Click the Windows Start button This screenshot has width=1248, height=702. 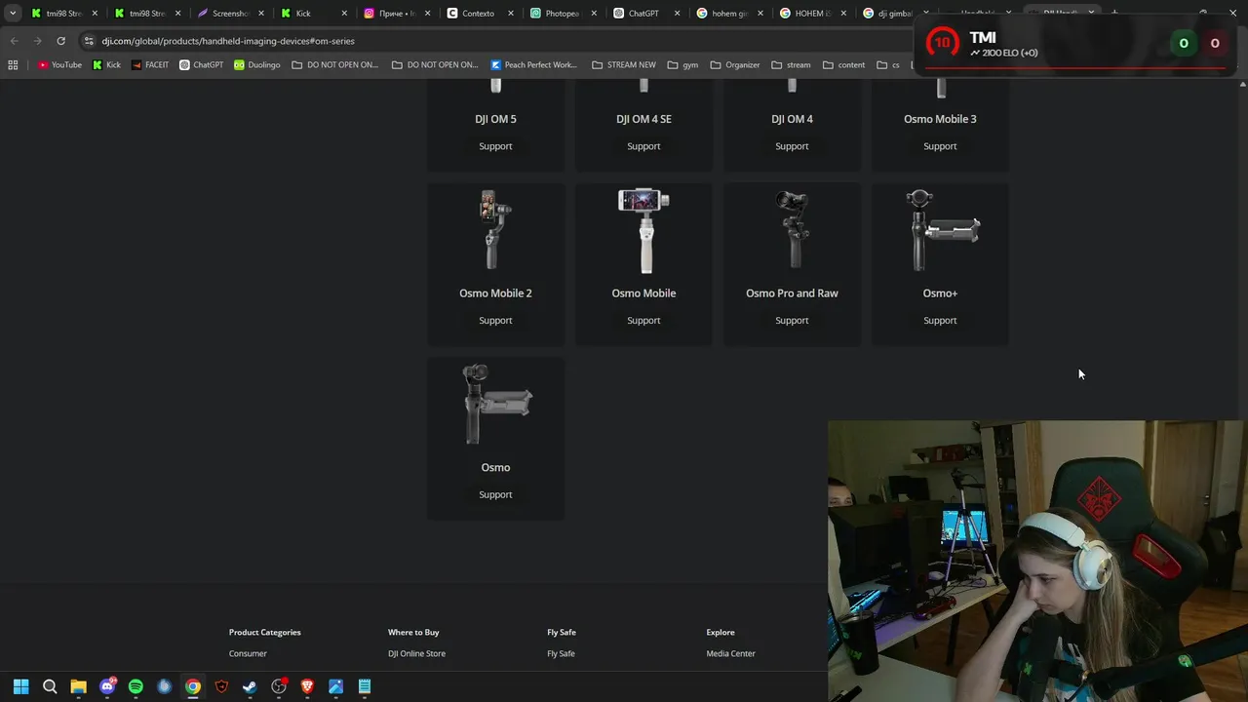(x=21, y=686)
